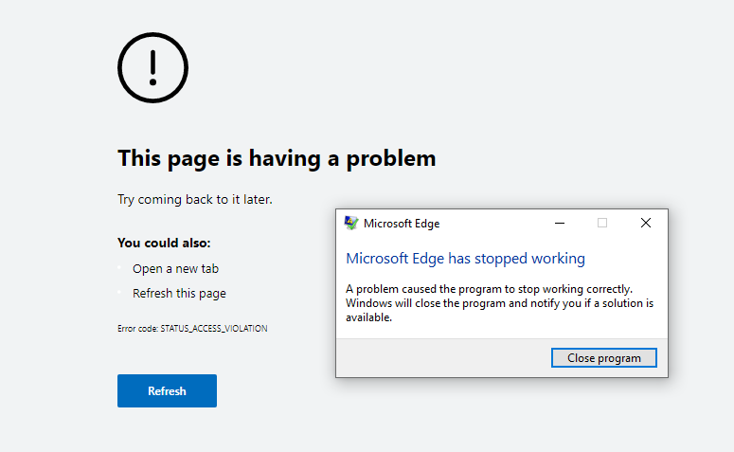Screen dimensions: 734x452
Task: Click the program icon in dialog title bar
Action: (351, 223)
